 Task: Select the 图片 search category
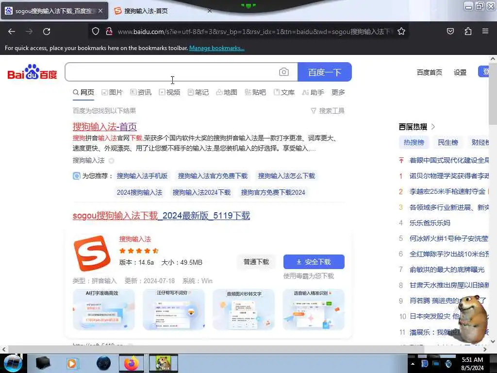(x=112, y=92)
